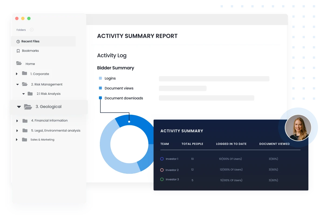The image size is (320, 216).
Task: Click the Logins legend label
Action: click(110, 78)
